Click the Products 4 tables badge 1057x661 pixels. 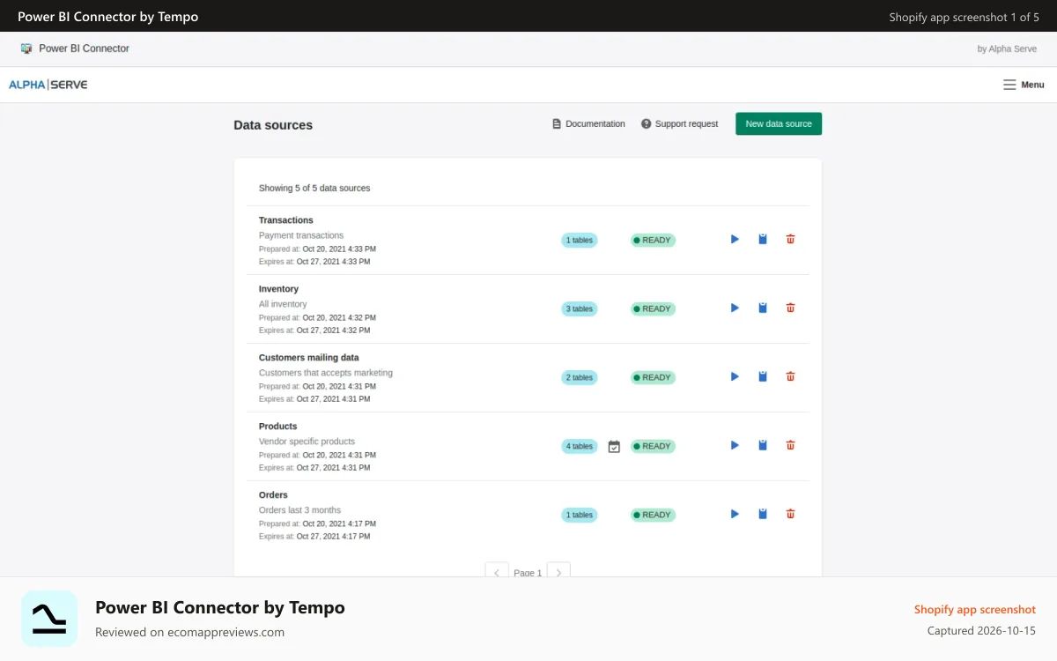(x=579, y=446)
